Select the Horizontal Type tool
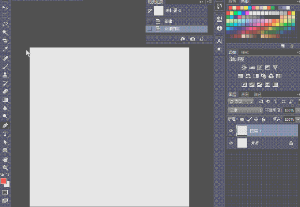 coord(5,134)
